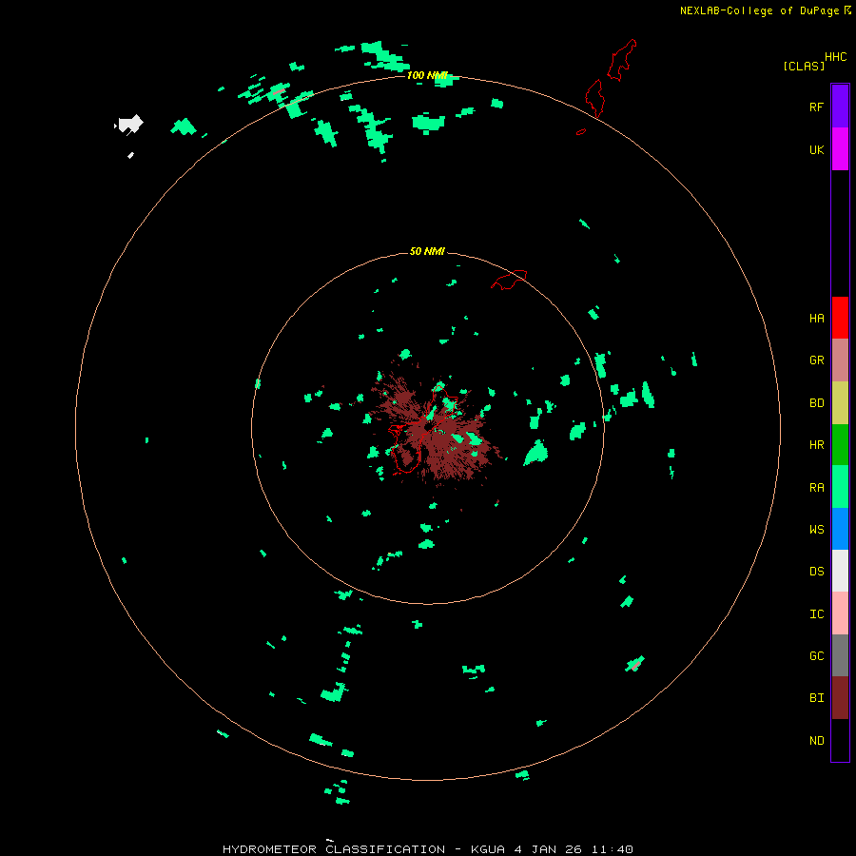
Task: Click the 'BD' legend label
Action: 816,403
